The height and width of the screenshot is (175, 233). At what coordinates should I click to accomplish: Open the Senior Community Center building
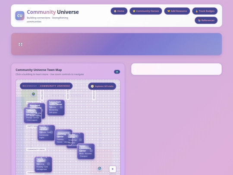[86, 151]
